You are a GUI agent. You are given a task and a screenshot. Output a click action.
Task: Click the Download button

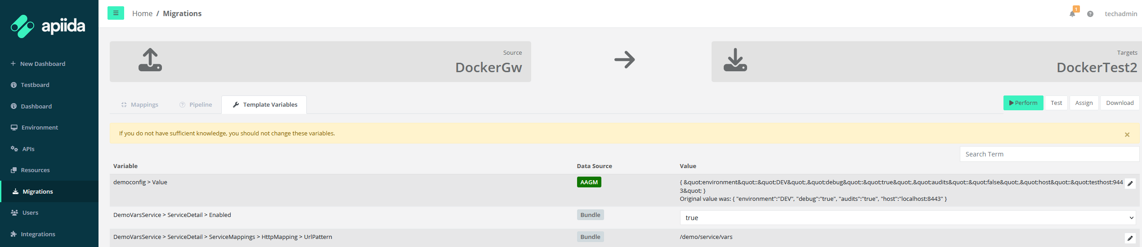click(1120, 103)
